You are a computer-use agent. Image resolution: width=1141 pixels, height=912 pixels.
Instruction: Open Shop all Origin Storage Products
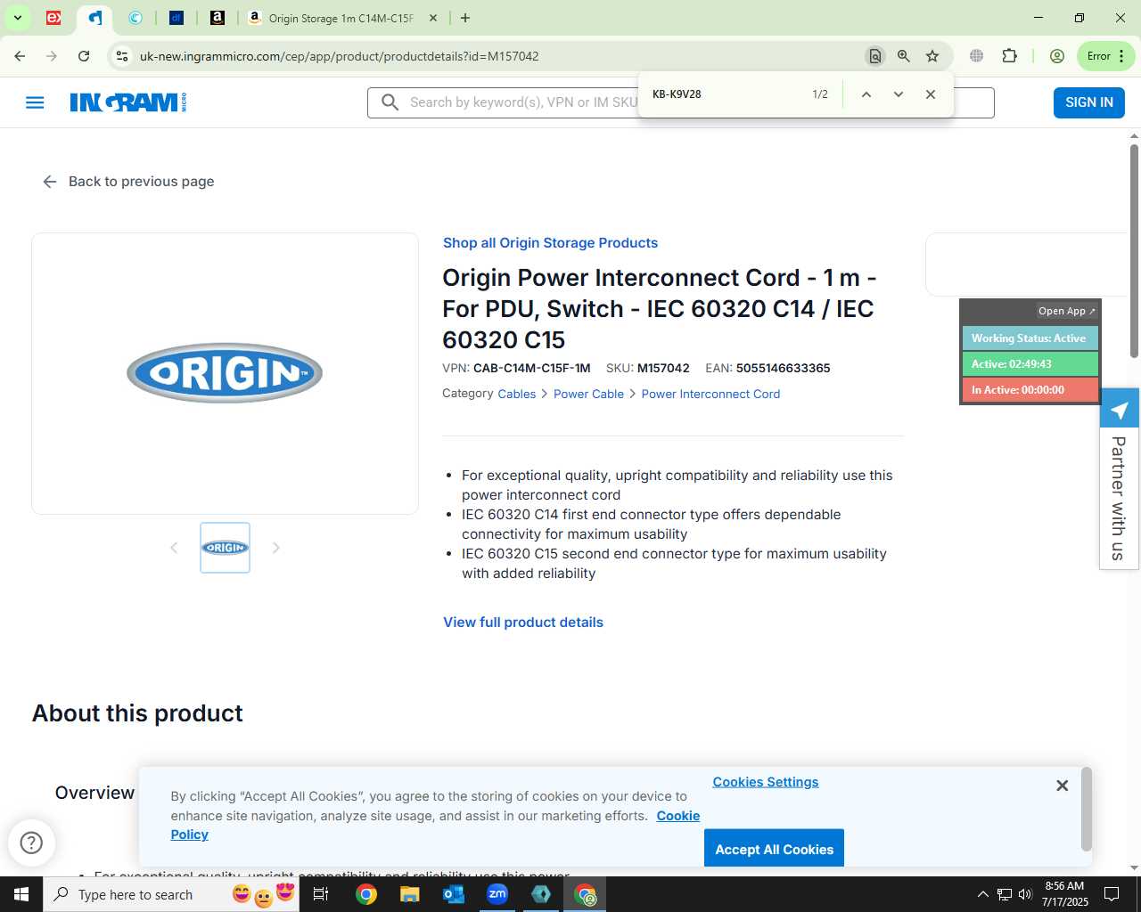point(550,243)
